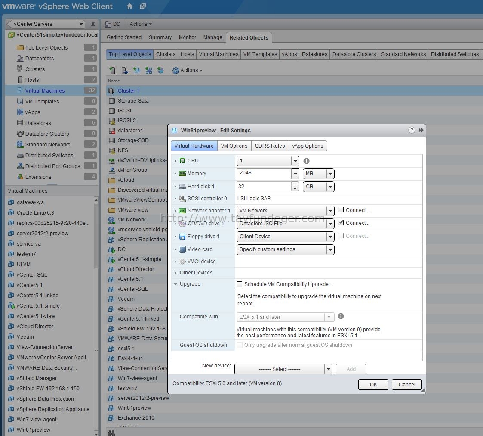The height and width of the screenshot is (436, 483).
Task: Click the Extensions icon in navigator
Action: point(20,177)
